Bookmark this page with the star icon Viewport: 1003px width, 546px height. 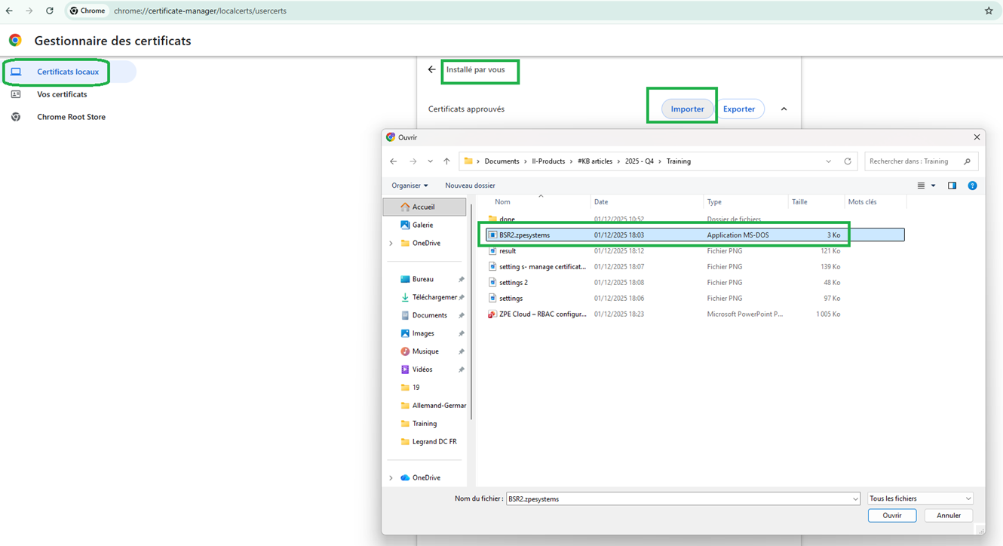point(989,11)
